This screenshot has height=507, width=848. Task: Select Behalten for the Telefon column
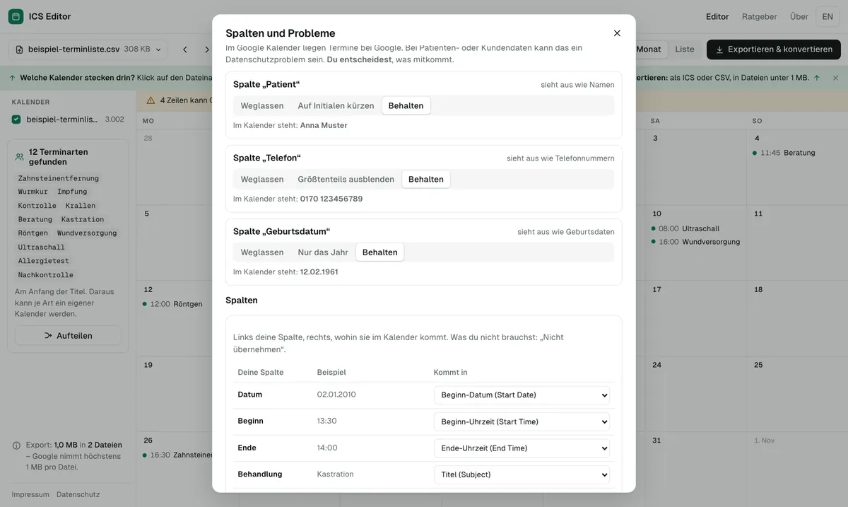click(x=426, y=179)
